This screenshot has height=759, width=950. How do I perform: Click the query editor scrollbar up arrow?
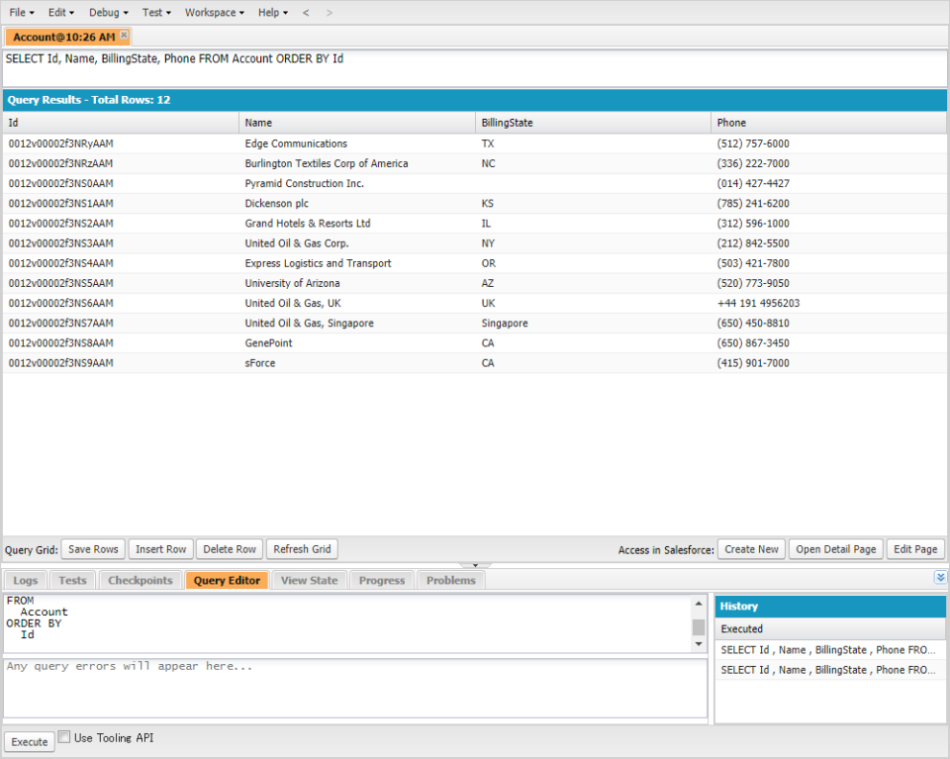tap(699, 604)
